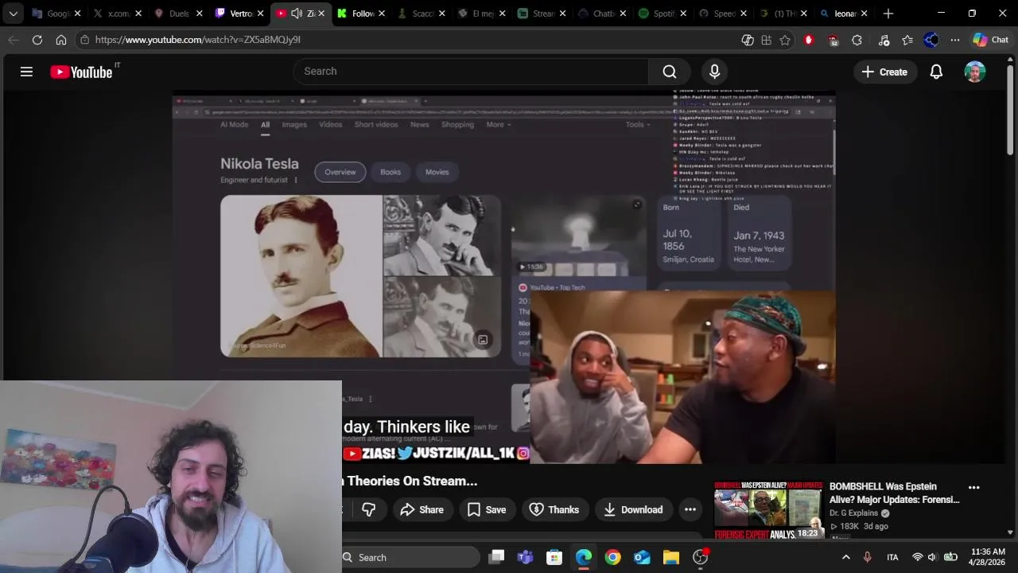Open Copilot Chat in Edge toolbar
The height and width of the screenshot is (573, 1018).
coord(990,40)
